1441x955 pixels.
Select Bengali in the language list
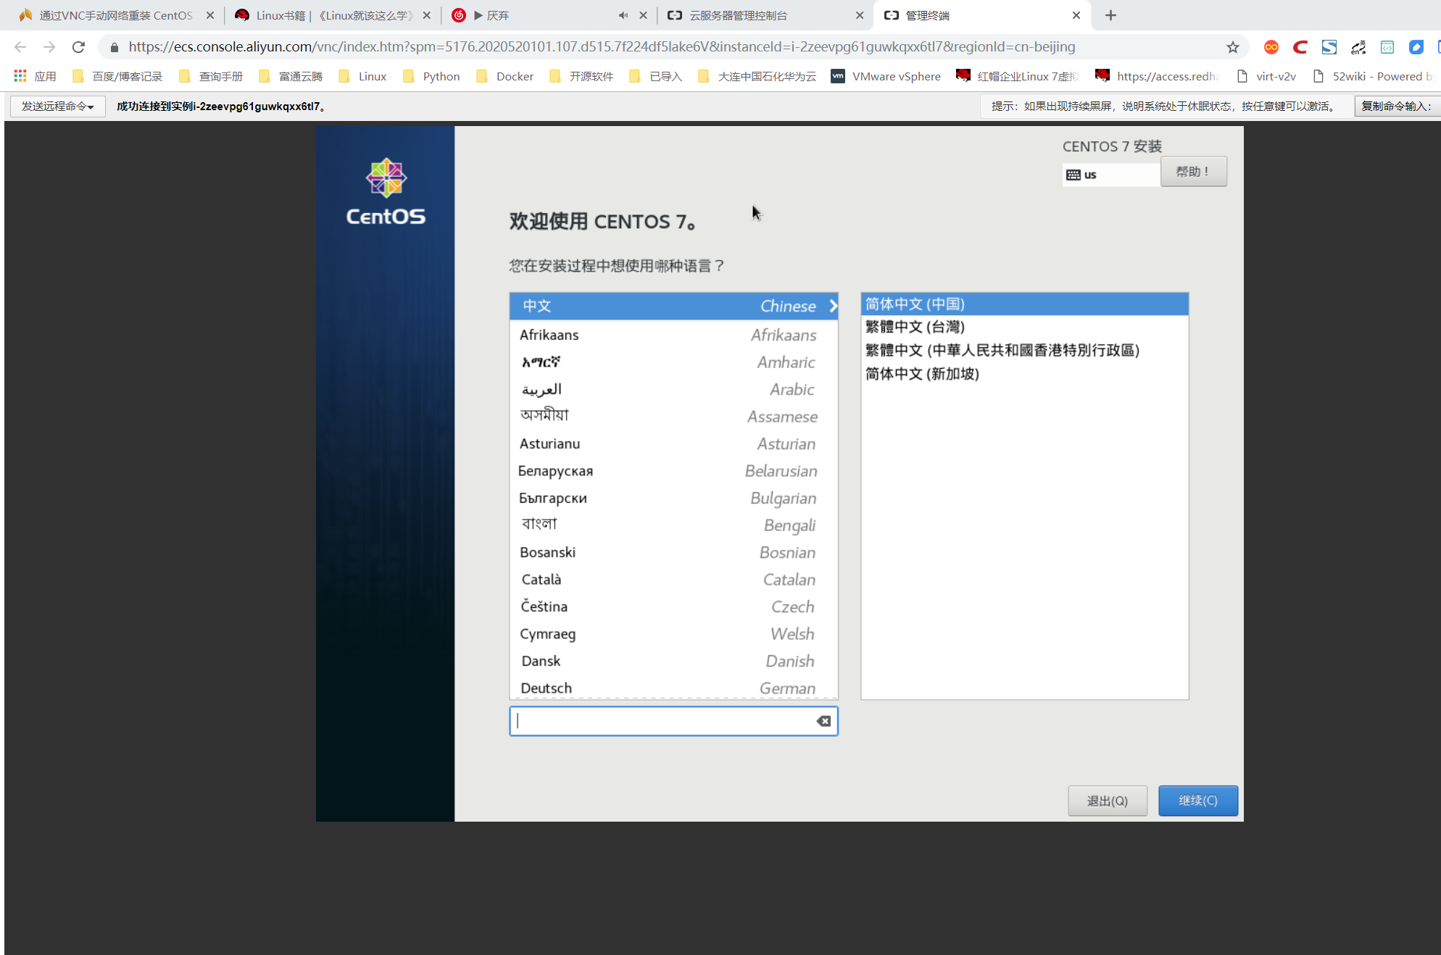pos(673,525)
